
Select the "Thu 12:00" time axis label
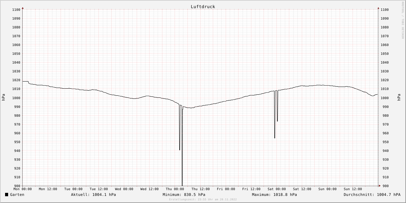[201, 189]
